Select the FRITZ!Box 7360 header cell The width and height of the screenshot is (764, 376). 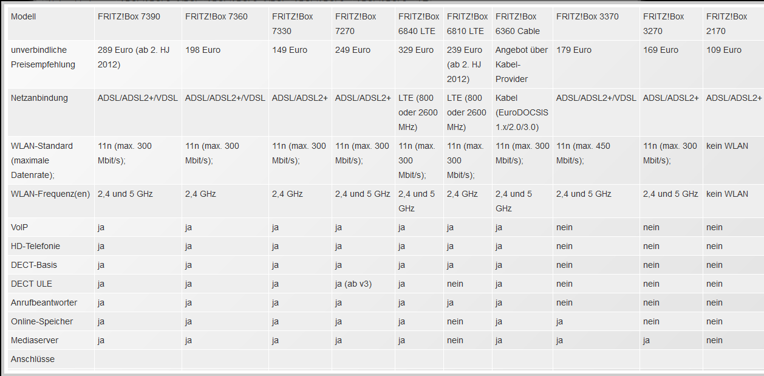pos(216,17)
